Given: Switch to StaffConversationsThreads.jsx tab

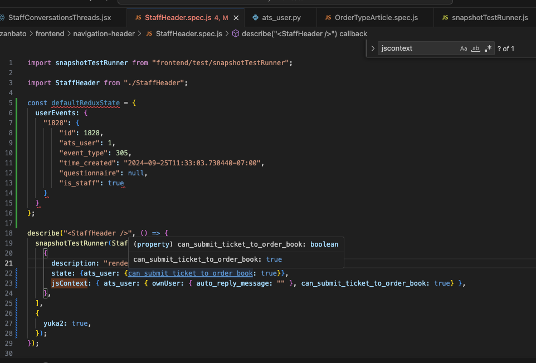Looking at the screenshot, I should 59,18.
